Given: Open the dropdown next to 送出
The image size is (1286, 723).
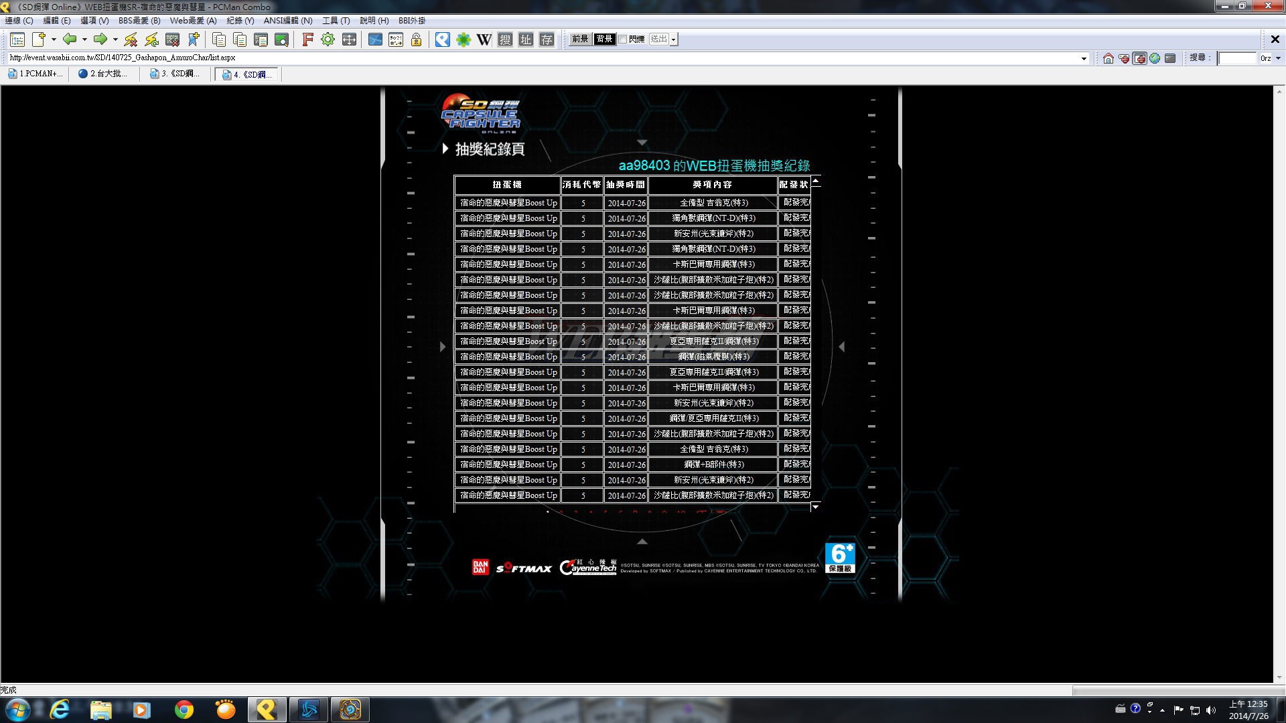Looking at the screenshot, I should click(674, 39).
